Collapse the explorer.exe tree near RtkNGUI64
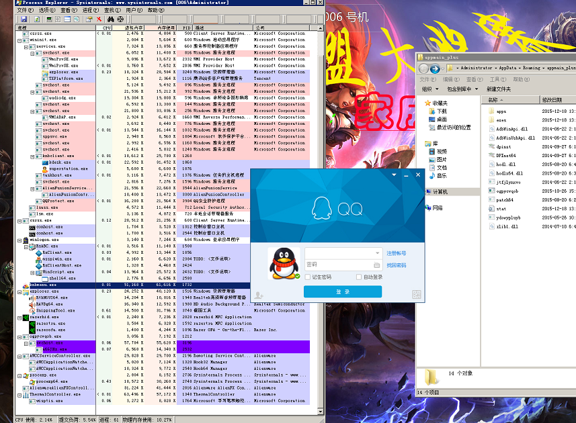Screen dimensions: 576x423 pos(19,292)
